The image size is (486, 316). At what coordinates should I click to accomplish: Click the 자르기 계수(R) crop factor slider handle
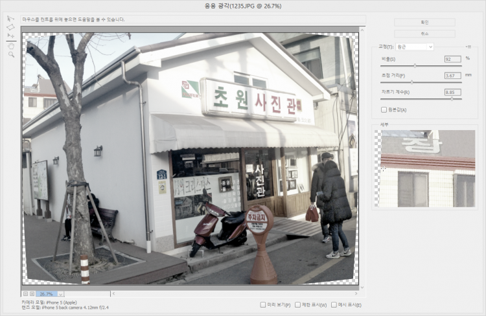[x=452, y=98]
